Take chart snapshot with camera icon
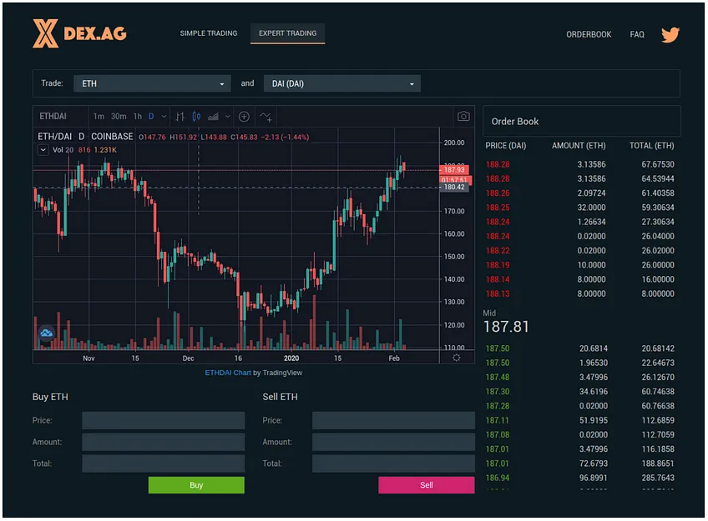 click(x=463, y=117)
